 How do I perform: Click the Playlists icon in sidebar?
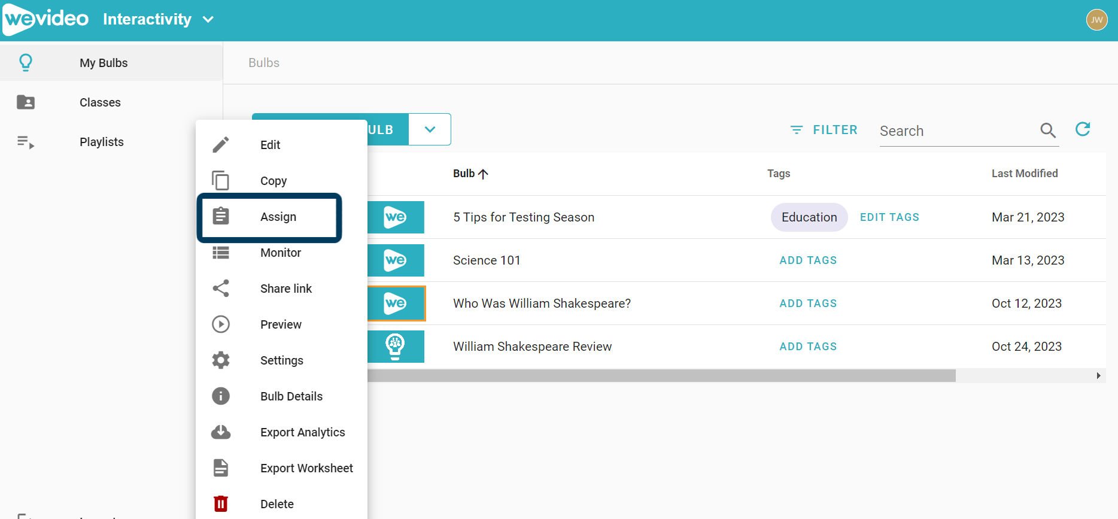(x=26, y=142)
